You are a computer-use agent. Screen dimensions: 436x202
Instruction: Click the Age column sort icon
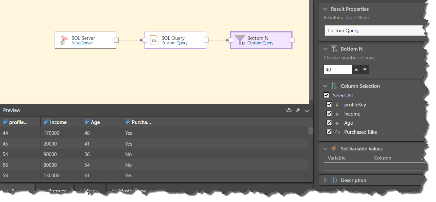point(87,122)
